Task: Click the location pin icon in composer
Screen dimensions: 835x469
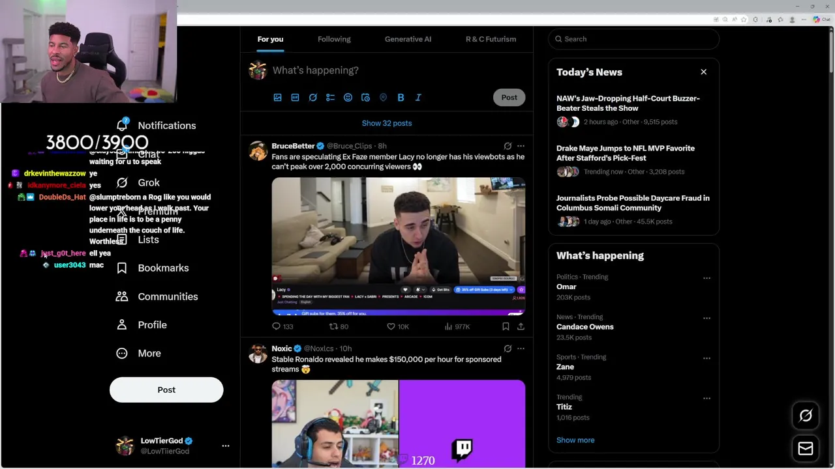Action: [383, 98]
